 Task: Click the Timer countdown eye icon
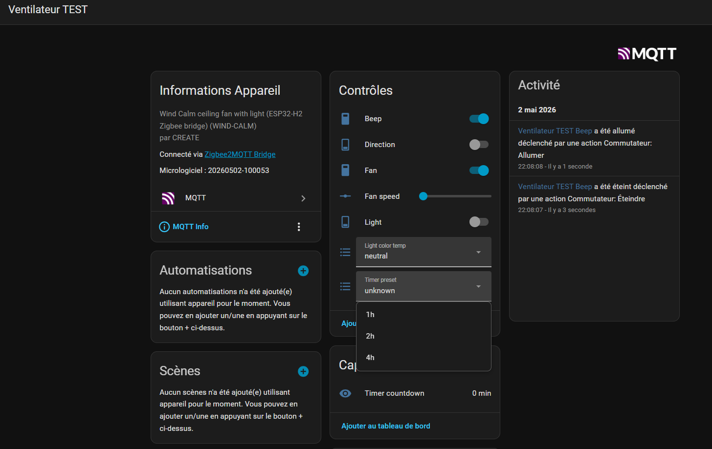[x=345, y=393]
